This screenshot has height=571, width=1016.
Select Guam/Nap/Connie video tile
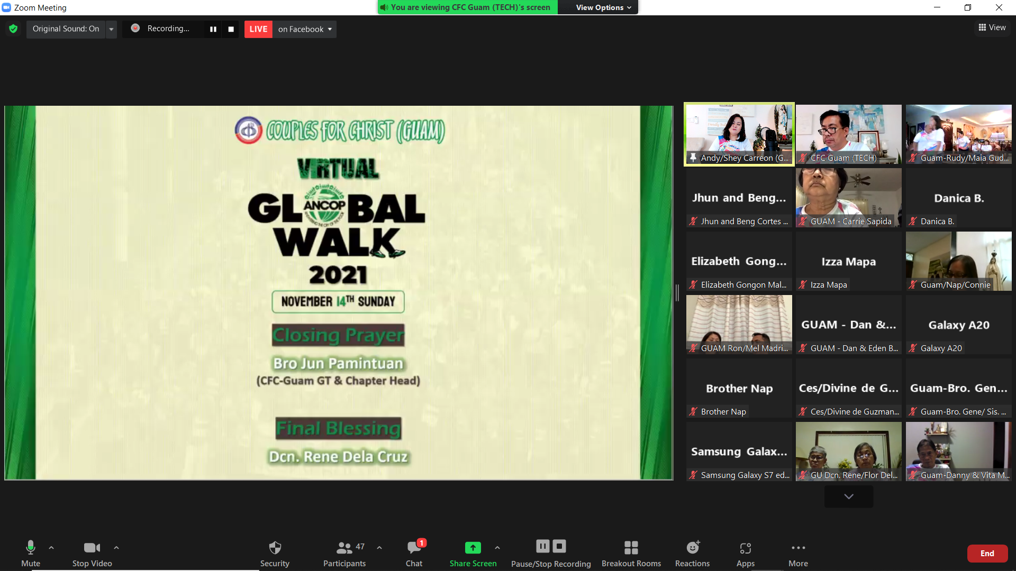(958, 261)
